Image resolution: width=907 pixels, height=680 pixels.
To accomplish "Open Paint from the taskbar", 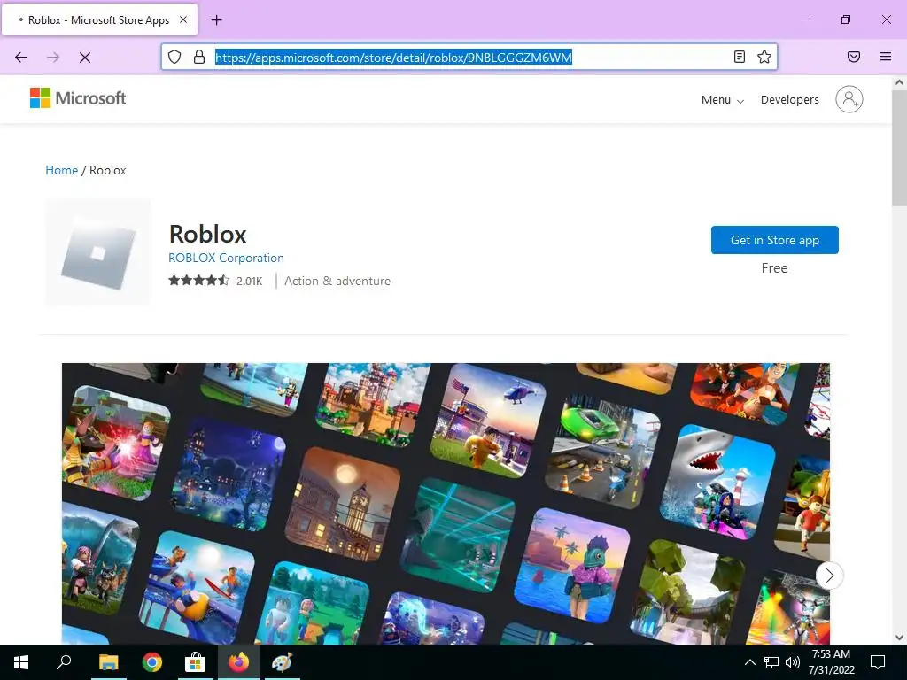I will click(x=283, y=662).
